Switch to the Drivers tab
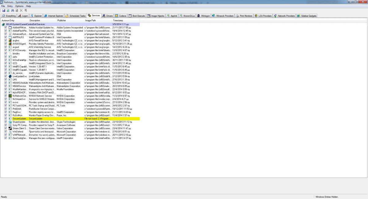 click(x=108, y=16)
